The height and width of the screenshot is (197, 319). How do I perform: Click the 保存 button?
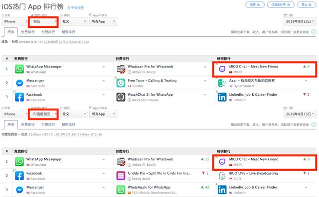click(255, 4)
